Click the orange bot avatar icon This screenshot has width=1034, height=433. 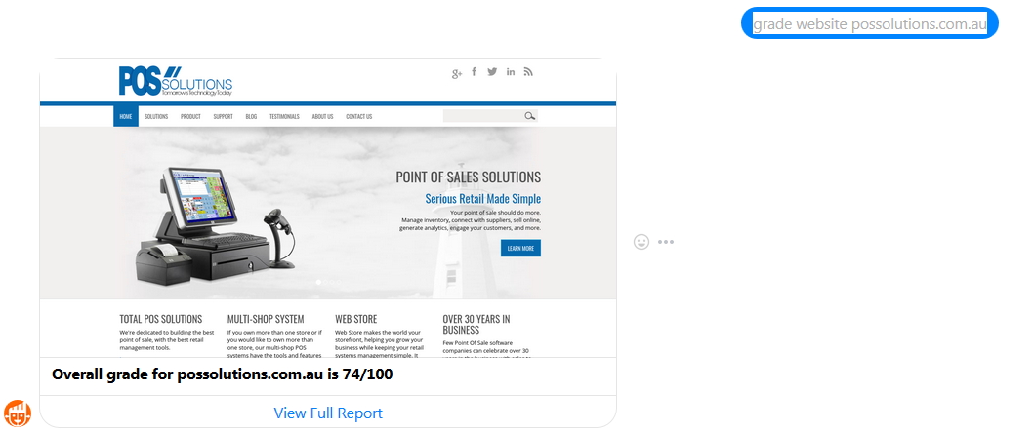coord(18,413)
